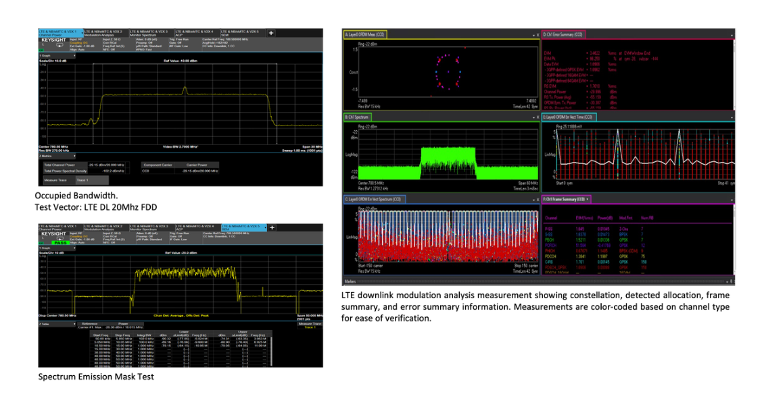The height and width of the screenshot is (415, 764).
Task: Switch to Monitor Spectrum tab in Spectrum Emission Mask screenshot
Action: click(x=151, y=227)
